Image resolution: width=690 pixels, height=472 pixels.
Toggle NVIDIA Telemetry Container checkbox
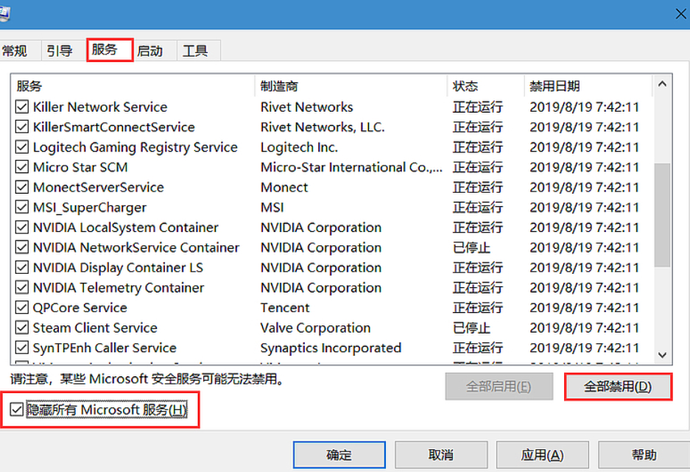[x=22, y=288]
